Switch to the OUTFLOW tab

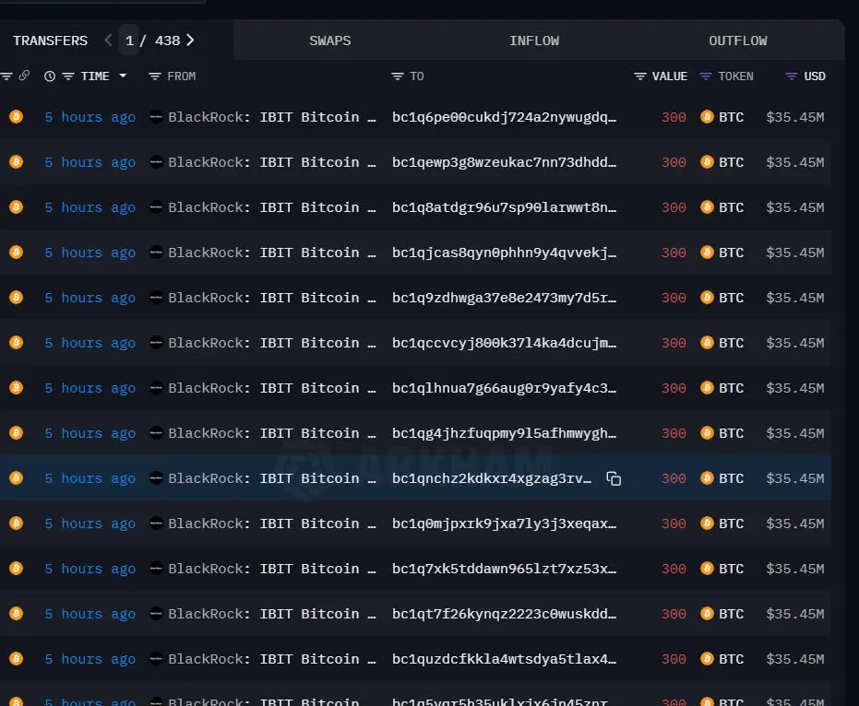[738, 41]
